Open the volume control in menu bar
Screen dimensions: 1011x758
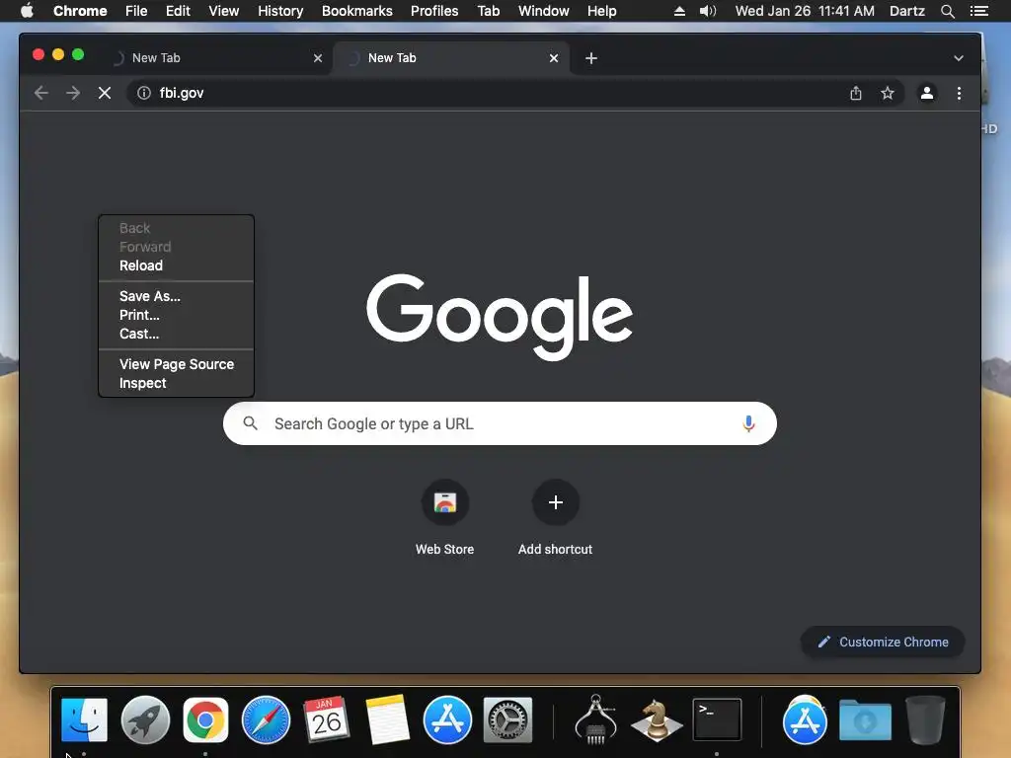pyautogui.click(x=708, y=11)
